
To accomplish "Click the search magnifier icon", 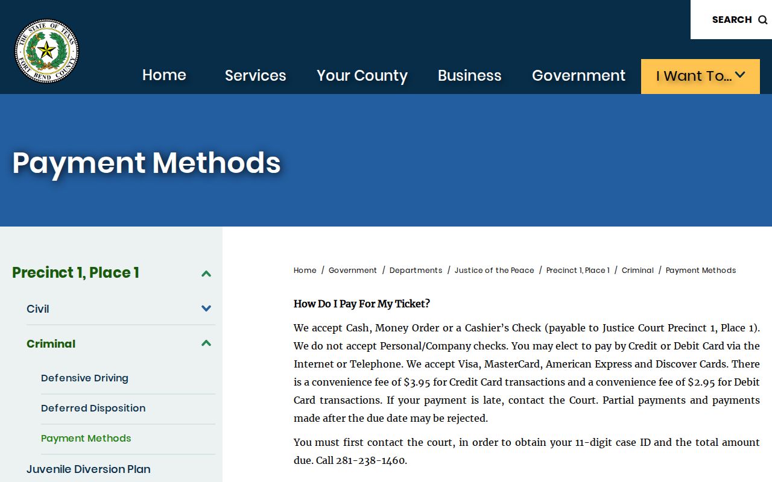I will (763, 20).
